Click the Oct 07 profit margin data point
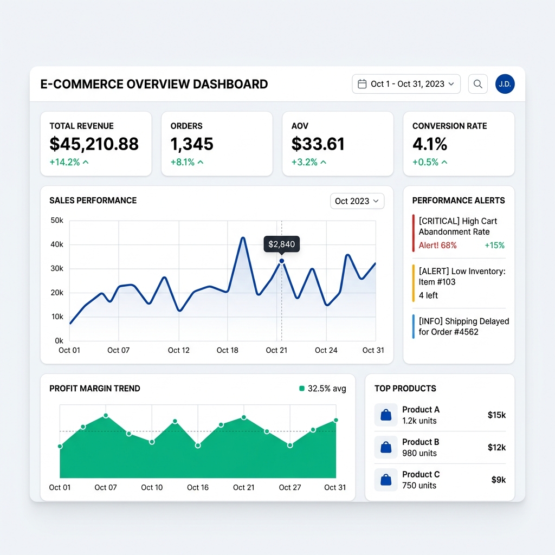Image resolution: width=555 pixels, height=555 pixels. (x=106, y=416)
